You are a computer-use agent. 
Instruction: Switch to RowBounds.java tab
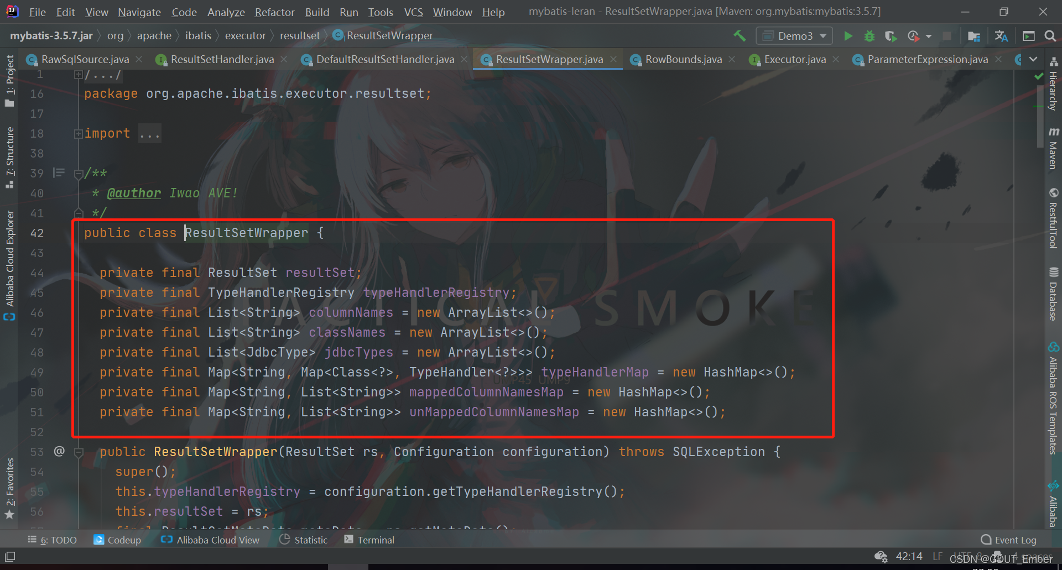click(683, 59)
